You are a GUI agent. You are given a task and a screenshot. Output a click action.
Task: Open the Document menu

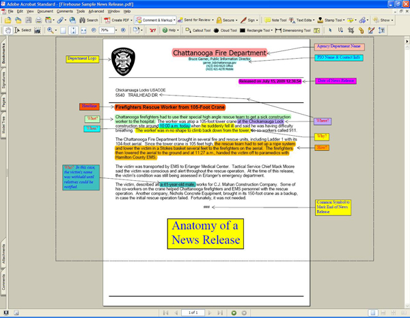[x=45, y=11]
